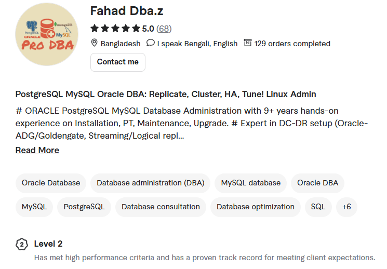Select the Oracle DBA skill tag
Screen dimensions: 387x269
pyautogui.click(x=317, y=183)
